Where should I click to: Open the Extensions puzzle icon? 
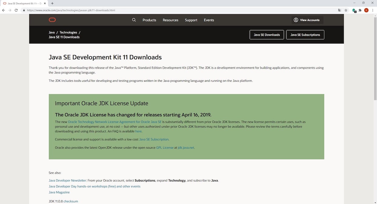(360, 10)
